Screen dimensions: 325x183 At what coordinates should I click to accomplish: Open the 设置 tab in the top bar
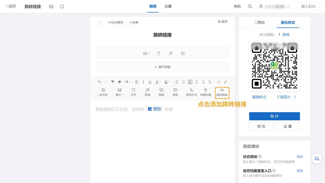tap(168, 6)
